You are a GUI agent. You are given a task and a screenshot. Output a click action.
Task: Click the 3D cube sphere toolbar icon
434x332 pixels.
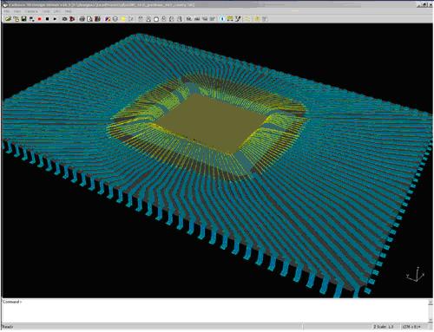pos(115,19)
